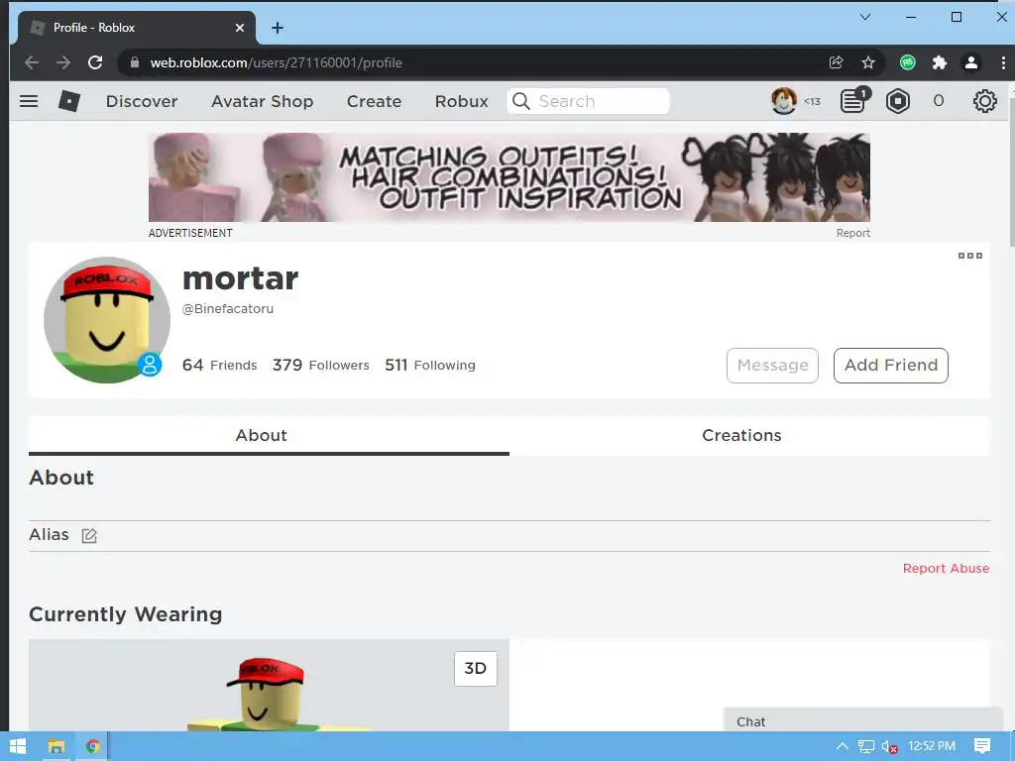Open the Robux menu item
The height and width of the screenshot is (761, 1015).
(x=462, y=102)
